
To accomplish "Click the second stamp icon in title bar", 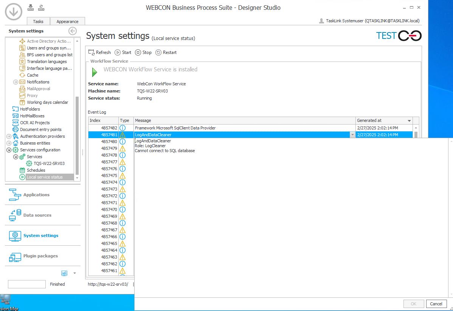I will 41,8.
